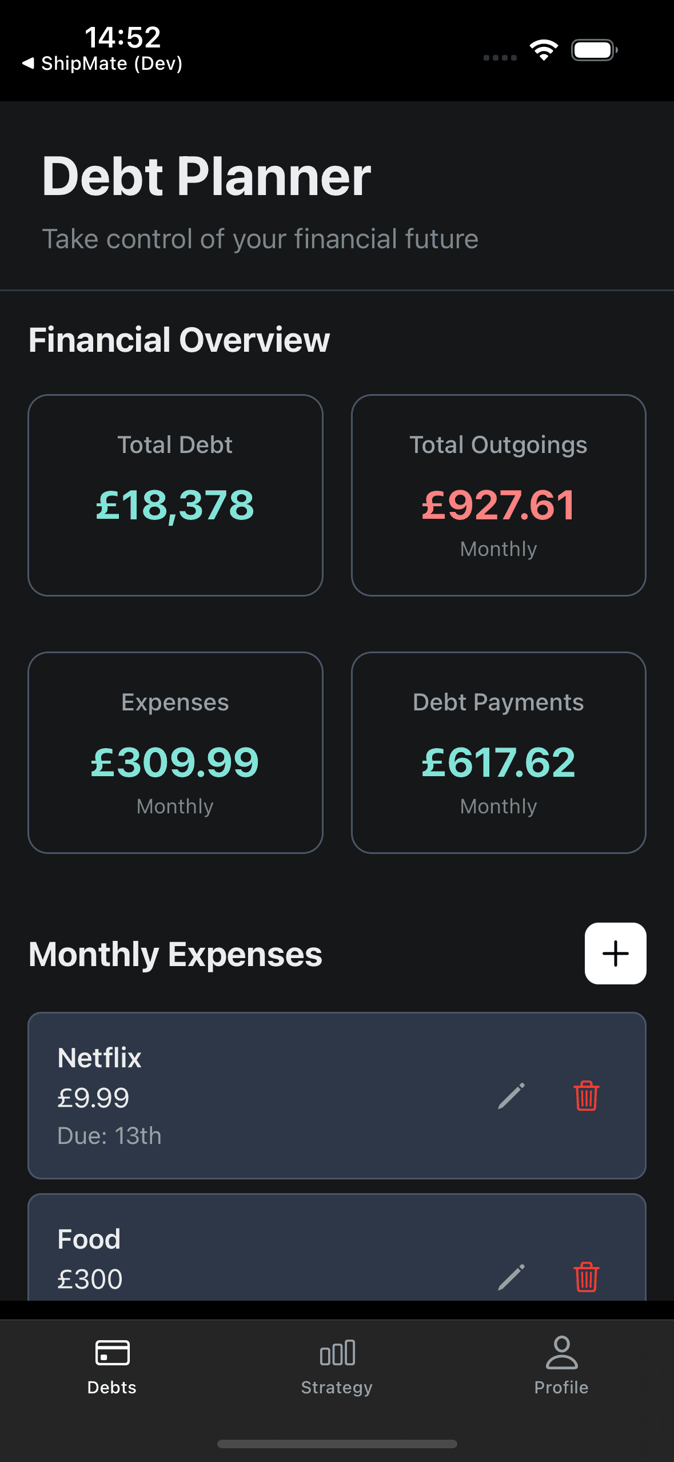Tap the add expense plus button
Viewport: 674px width, 1462px height.
click(x=615, y=954)
